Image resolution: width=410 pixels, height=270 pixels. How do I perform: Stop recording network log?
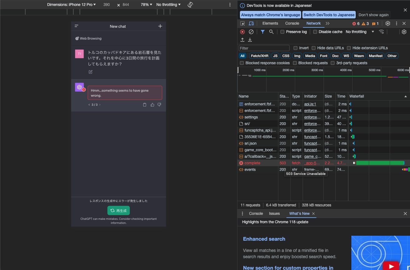click(x=242, y=32)
